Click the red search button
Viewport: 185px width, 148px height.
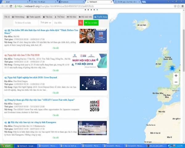tap(80, 23)
